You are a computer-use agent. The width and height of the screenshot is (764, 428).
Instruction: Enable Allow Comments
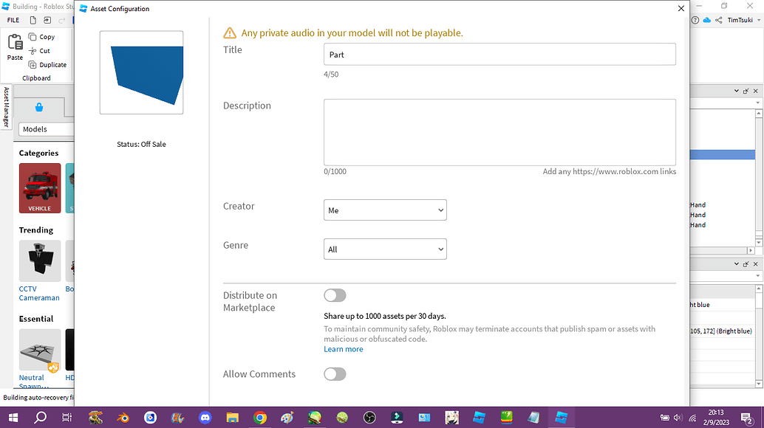pyautogui.click(x=335, y=374)
